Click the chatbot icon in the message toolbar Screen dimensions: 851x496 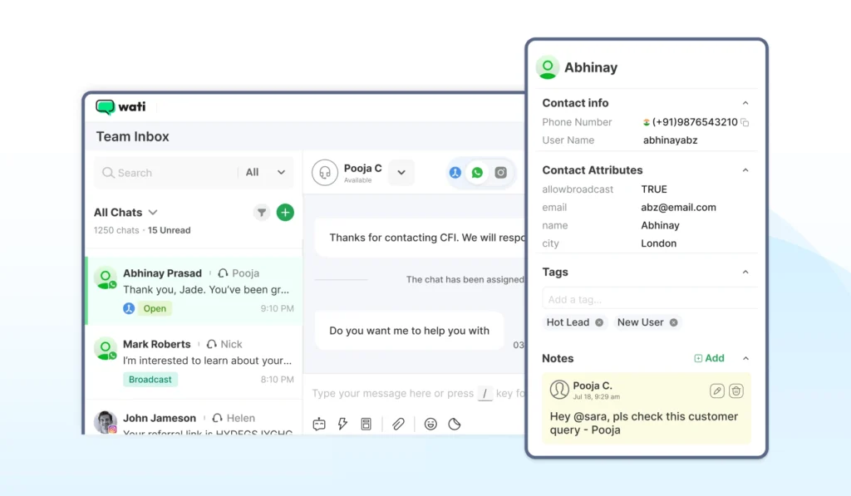[318, 424]
